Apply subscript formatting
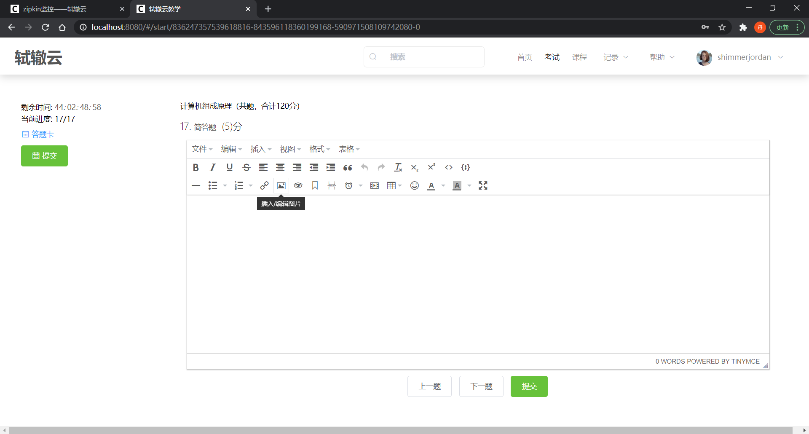This screenshot has width=809, height=434. point(415,167)
